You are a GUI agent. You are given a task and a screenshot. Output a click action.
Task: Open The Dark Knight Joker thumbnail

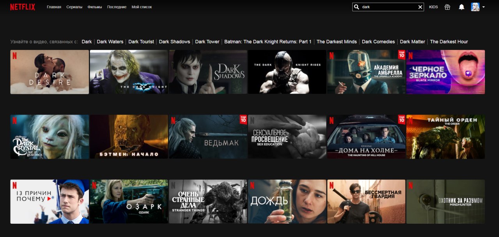[129, 72]
